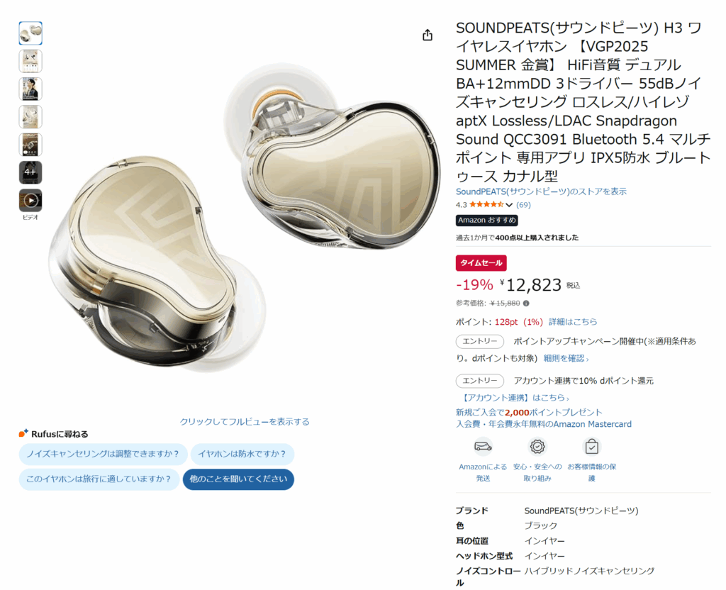Viewport: 726px width, 590px height.
Task: Open the 4+ more images thumbnail
Action: (30, 172)
